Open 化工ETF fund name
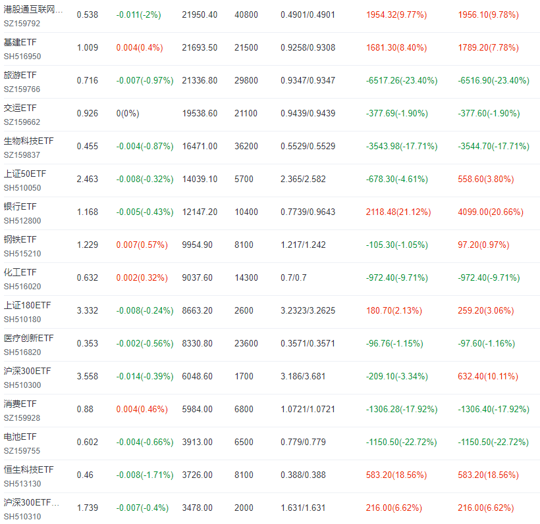The height and width of the screenshot is (524, 540). [x=20, y=272]
